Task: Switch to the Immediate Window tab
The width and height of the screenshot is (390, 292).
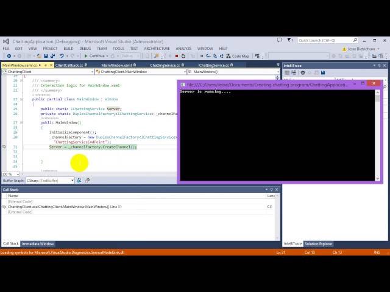Action: pyautogui.click(x=38, y=244)
